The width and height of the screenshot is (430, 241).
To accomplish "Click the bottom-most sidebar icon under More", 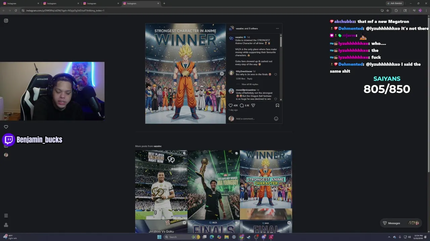I will 6,225.
